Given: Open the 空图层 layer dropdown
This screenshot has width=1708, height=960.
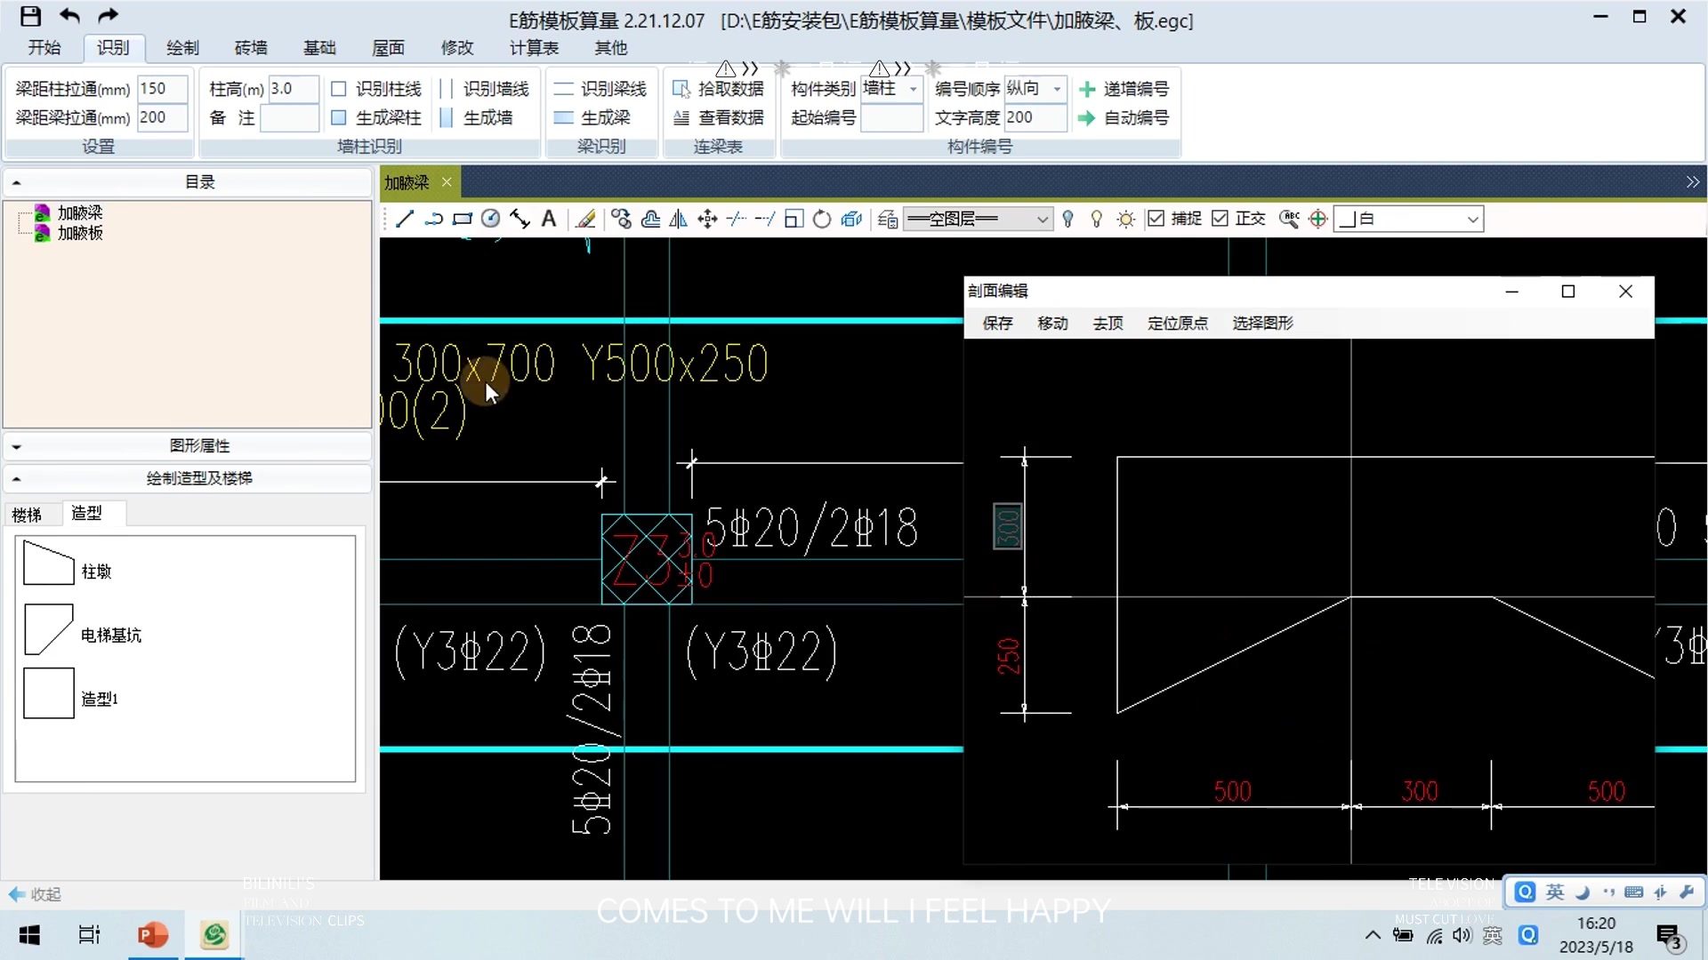Looking at the screenshot, I should [1041, 219].
